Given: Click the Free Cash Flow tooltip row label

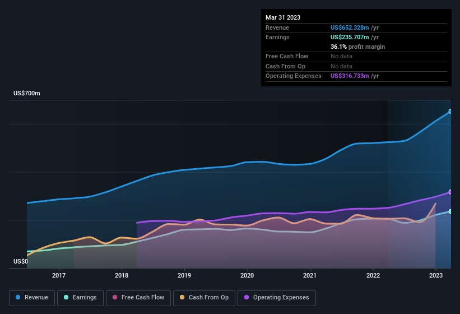Looking at the screenshot, I should (x=287, y=56).
